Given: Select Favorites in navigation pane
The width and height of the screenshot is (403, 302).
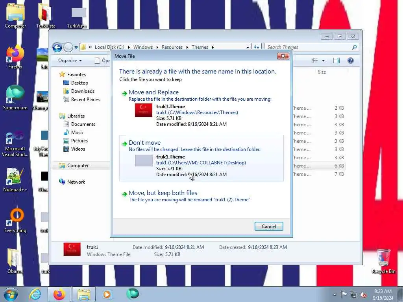Looking at the screenshot, I should (76, 74).
